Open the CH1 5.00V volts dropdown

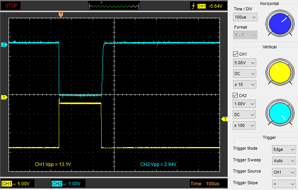tap(245, 63)
